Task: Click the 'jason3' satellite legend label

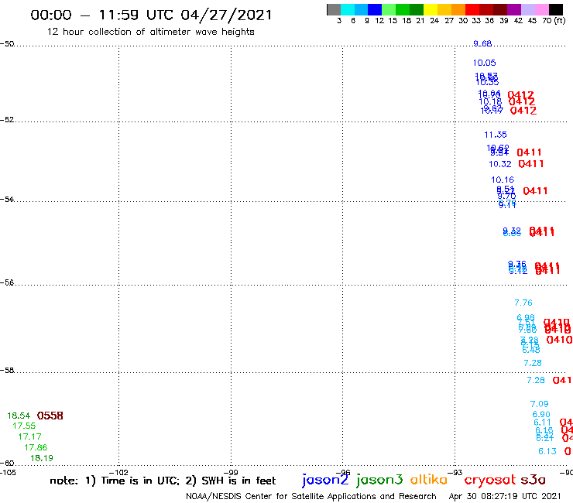Action: (x=379, y=480)
